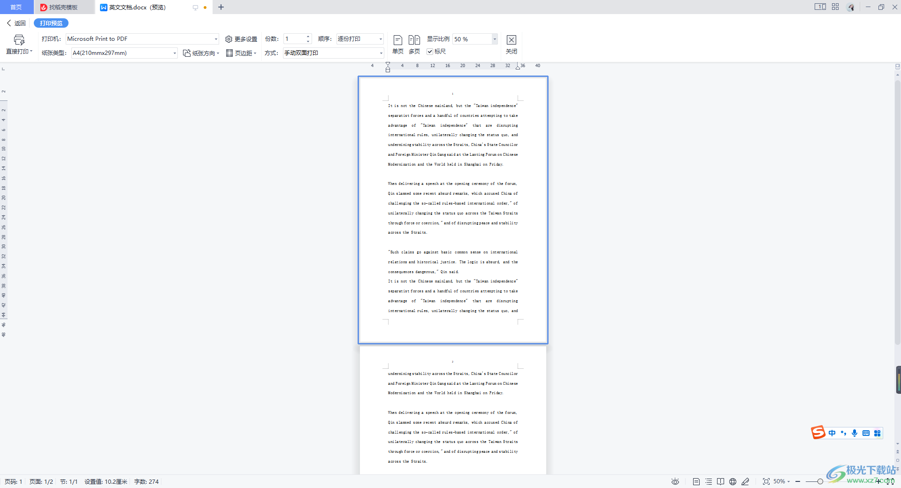Expand the 直接打印 dropdown arrow

click(31, 51)
